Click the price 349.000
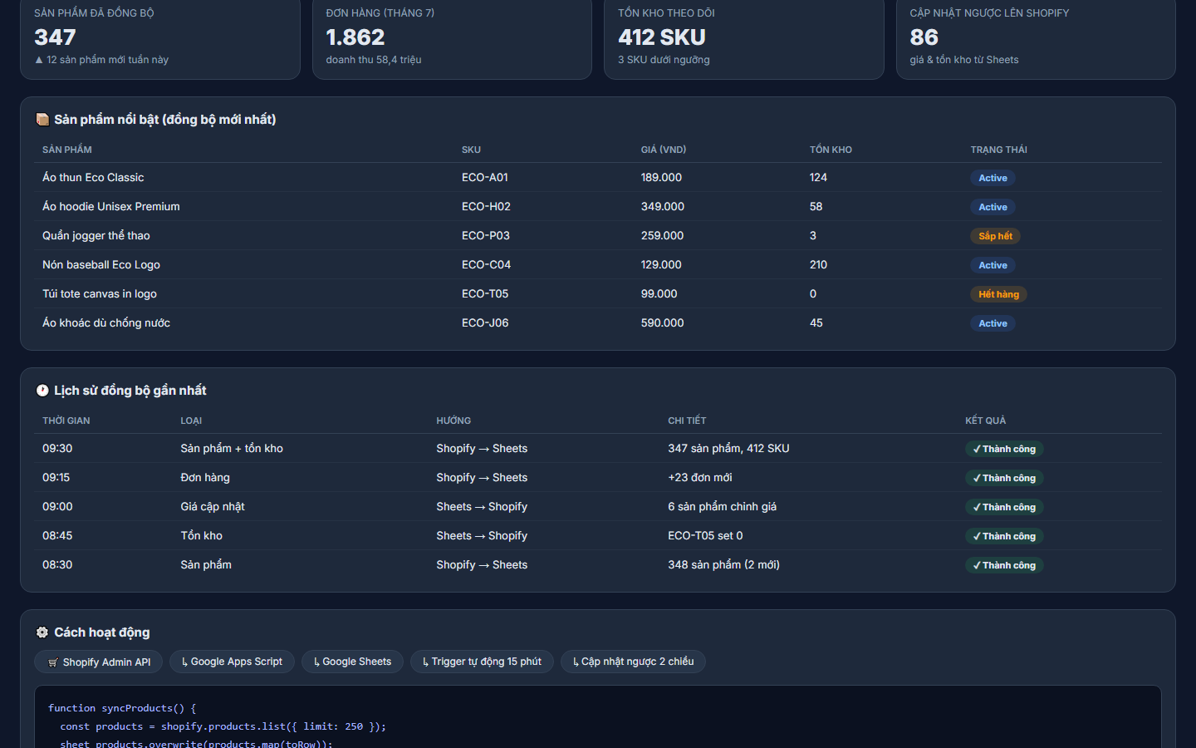Image resolution: width=1196 pixels, height=748 pixels. point(663,207)
